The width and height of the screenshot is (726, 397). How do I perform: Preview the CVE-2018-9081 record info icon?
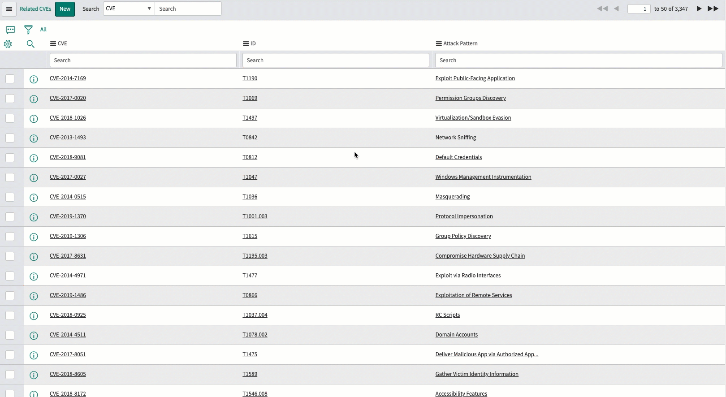(34, 158)
